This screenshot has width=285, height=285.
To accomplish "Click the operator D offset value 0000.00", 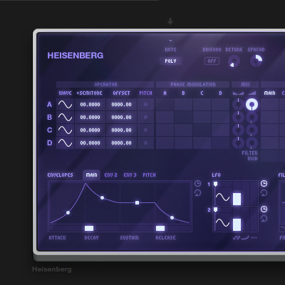I will pyautogui.click(x=121, y=143).
